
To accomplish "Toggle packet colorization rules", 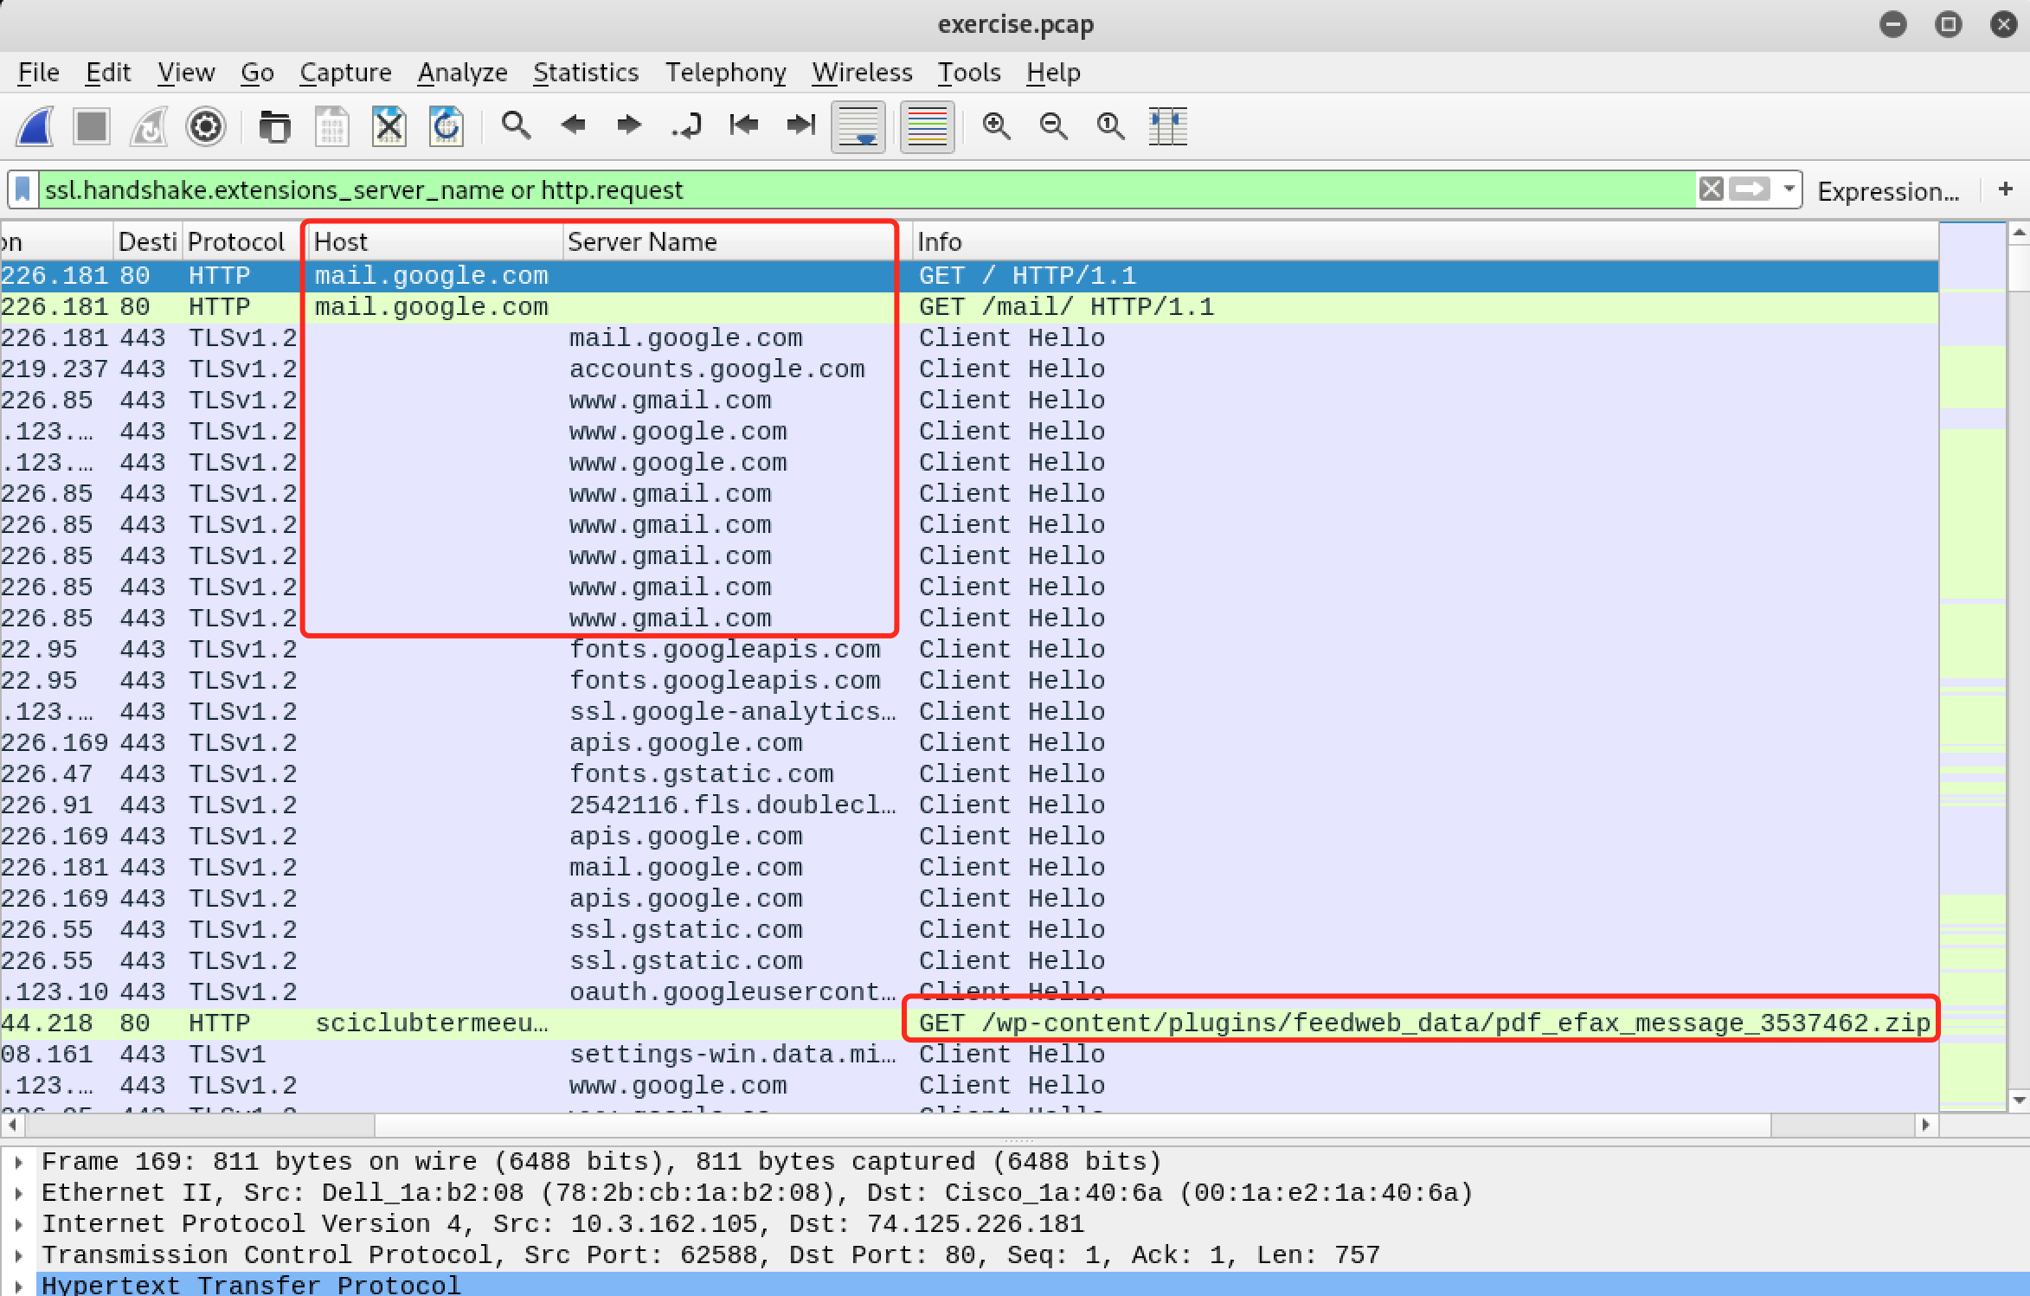I will point(927,127).
